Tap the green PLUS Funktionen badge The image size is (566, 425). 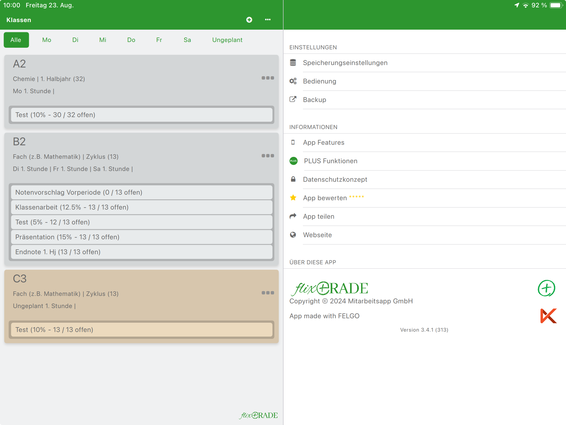click(293, 161)
